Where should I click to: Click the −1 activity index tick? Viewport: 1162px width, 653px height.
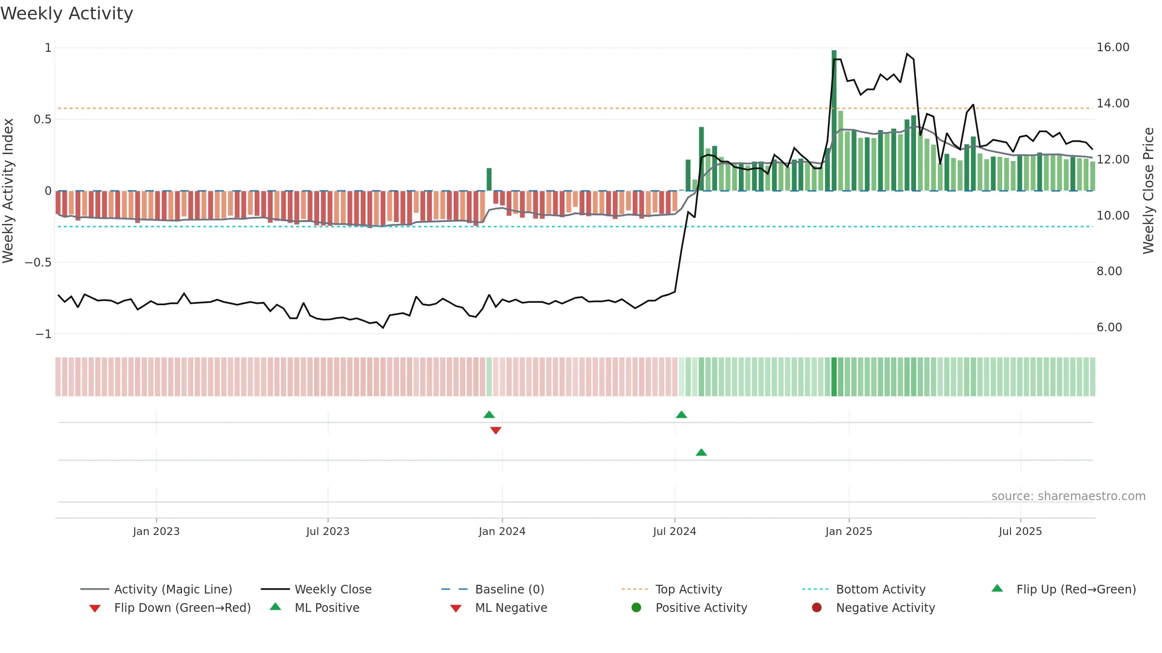tap(44, 334)
